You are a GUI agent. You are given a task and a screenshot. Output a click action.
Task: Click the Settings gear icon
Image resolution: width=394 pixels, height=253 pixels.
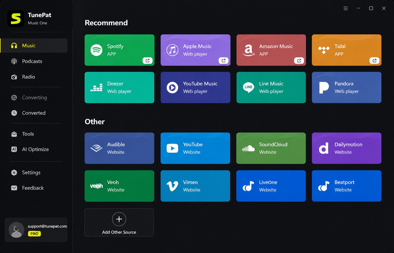[14, 172]
